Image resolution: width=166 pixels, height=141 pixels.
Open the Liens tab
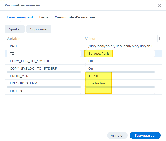44,17
